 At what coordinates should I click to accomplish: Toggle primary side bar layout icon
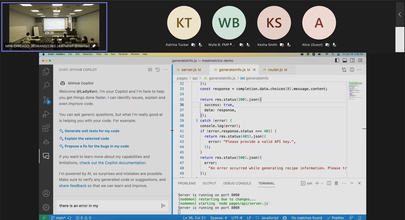point(337,61)
